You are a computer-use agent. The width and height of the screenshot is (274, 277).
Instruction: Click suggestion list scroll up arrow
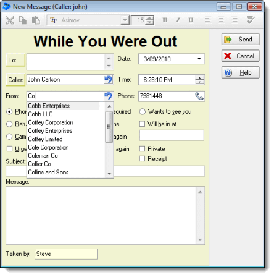109,106
